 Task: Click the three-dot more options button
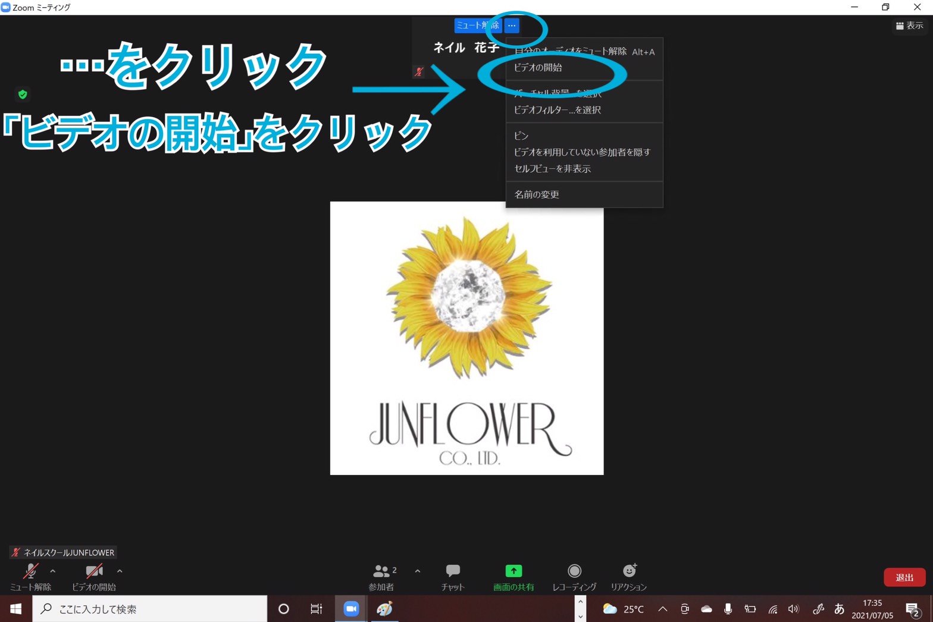click(x=512, y=26)
